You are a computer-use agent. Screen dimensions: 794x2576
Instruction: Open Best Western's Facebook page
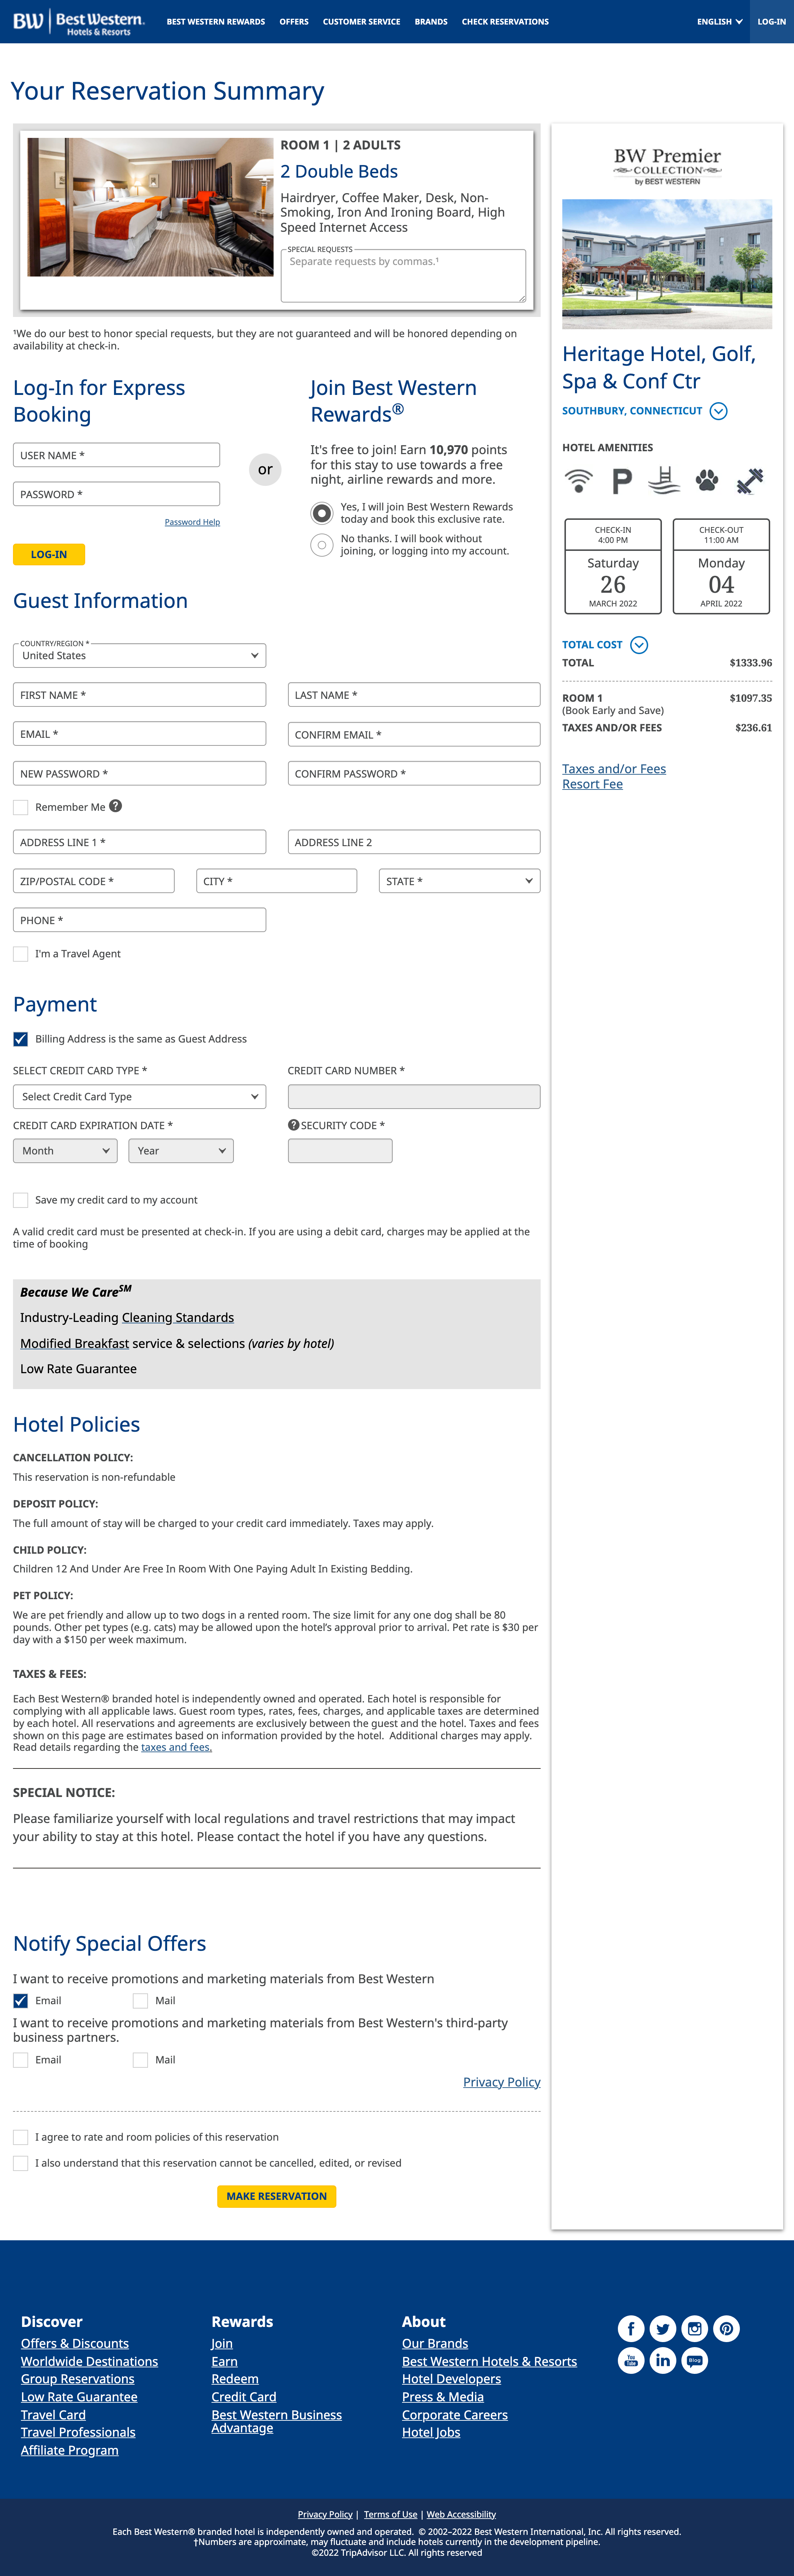631,2328
